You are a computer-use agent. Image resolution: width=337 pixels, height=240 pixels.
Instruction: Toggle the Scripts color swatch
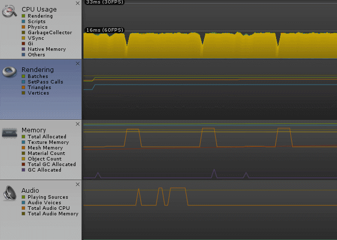click(x=24, y=22)
